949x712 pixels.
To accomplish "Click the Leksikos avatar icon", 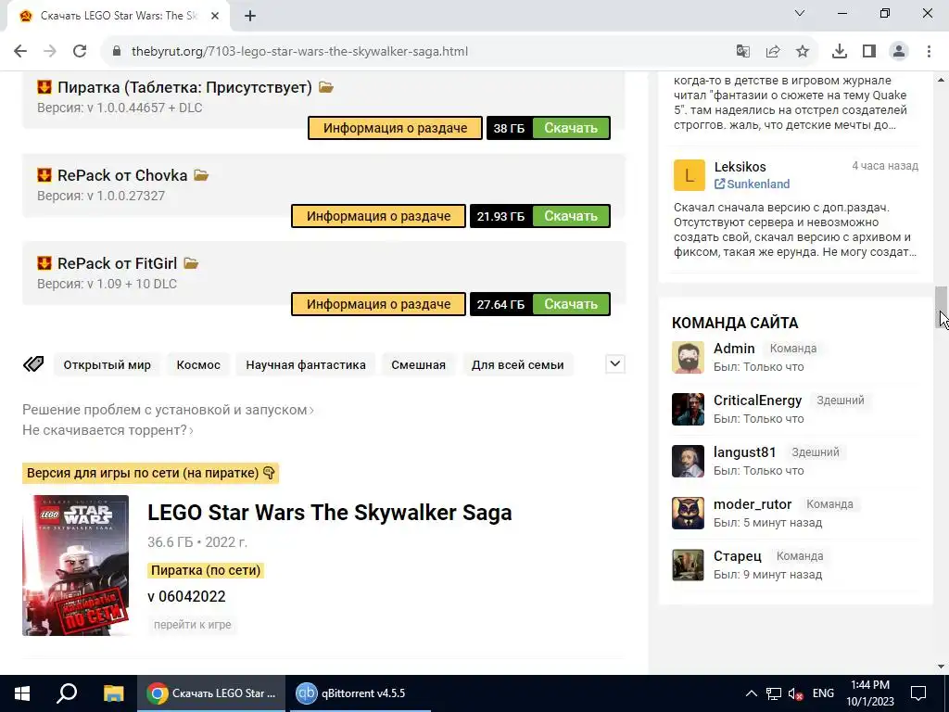I will pyautogui.click(x=690, y=175).
